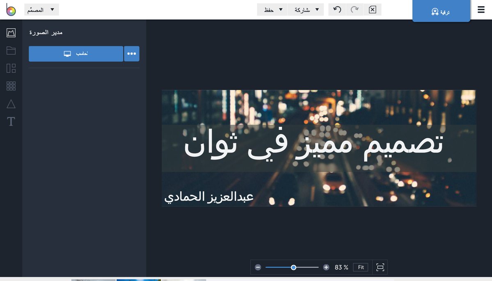Undo the last action
Image resolution: width=492 pixels, height=281 pixels.
[337, 9]
